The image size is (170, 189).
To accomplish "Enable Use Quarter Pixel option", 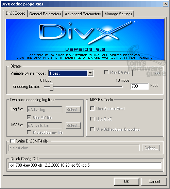I will tap(92, 108).
